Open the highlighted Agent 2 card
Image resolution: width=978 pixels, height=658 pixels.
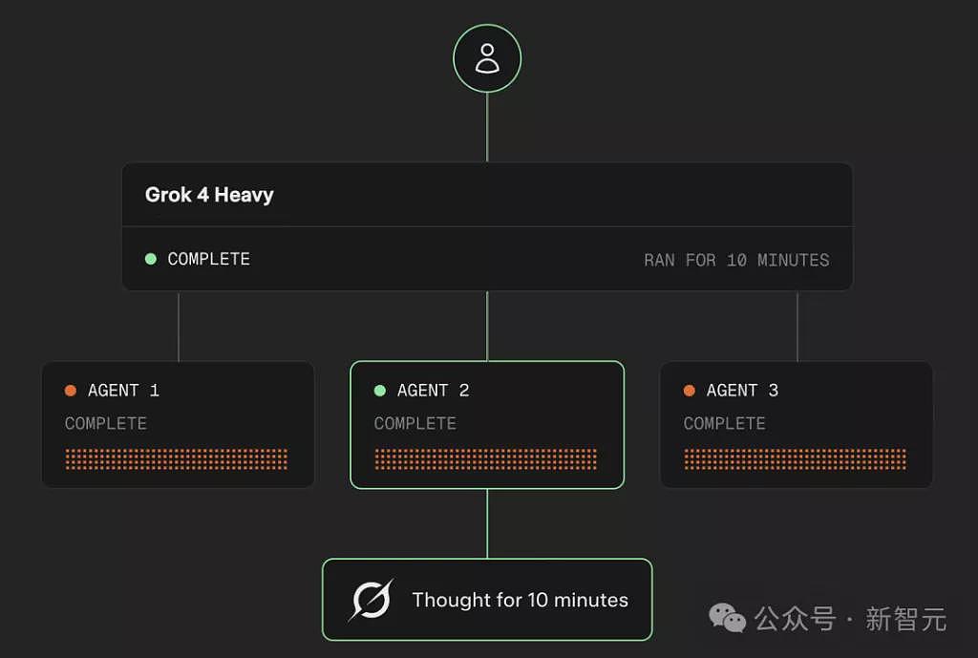[x=487, y=425]
